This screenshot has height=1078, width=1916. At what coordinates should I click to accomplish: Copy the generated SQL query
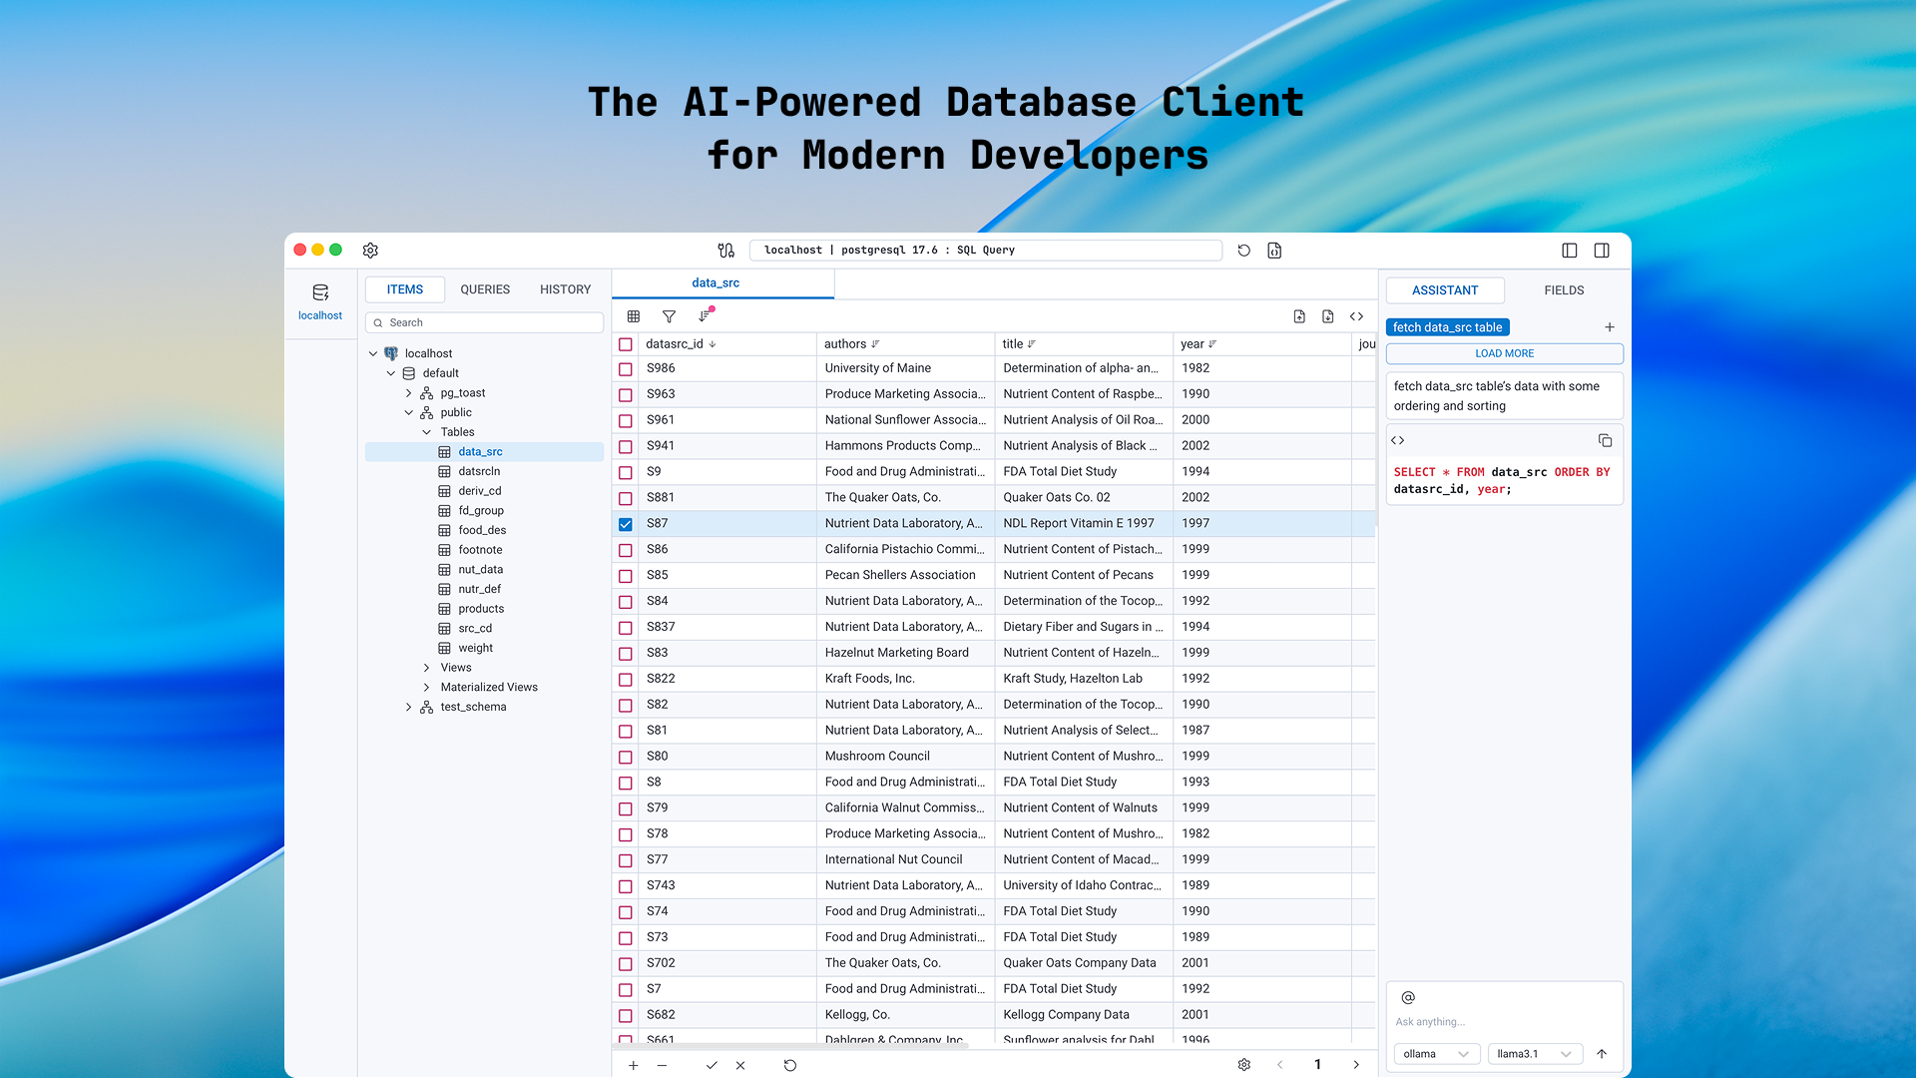[1605, 440]
